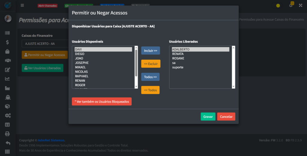
Task: Click the barcode icon in sidebar
Action: (x=7, y=33)
